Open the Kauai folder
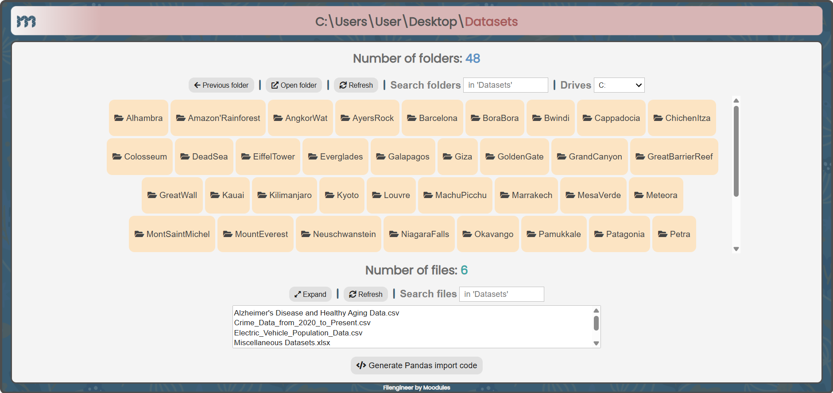 pyautogui.click(x=227, y=195)
